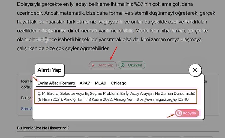Switch to the MLA9 citation tab

click(100, 83)
